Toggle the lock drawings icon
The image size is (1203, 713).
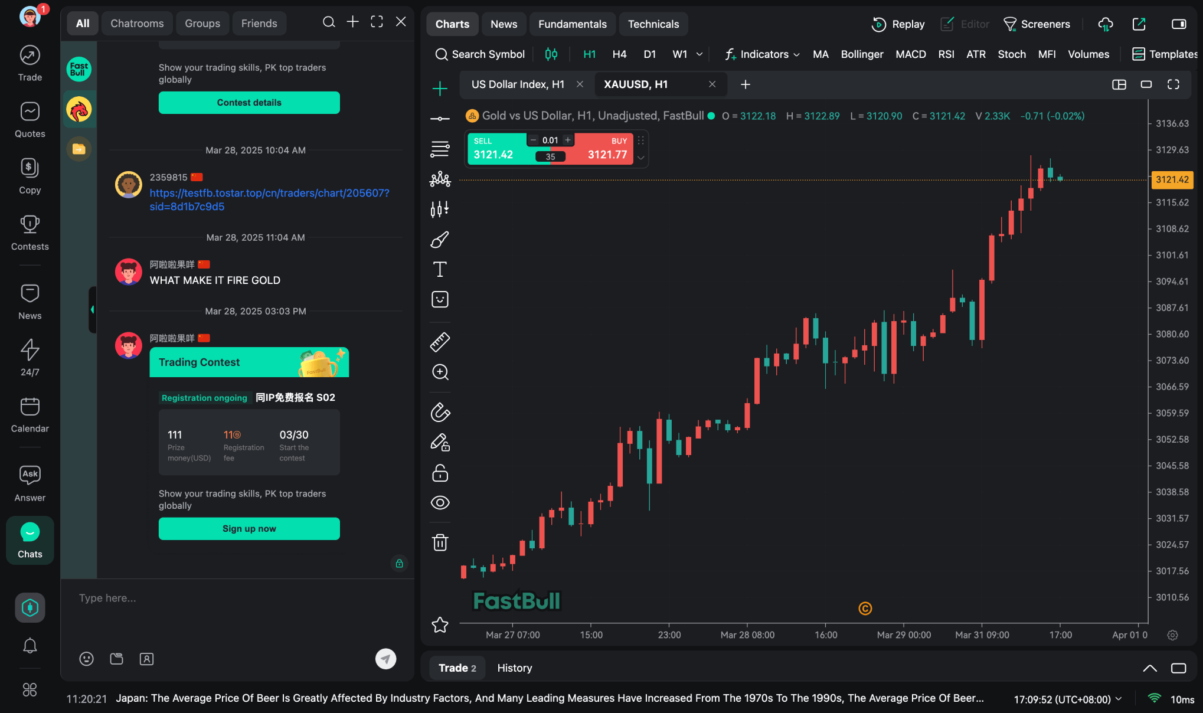(x=440, y=473)
